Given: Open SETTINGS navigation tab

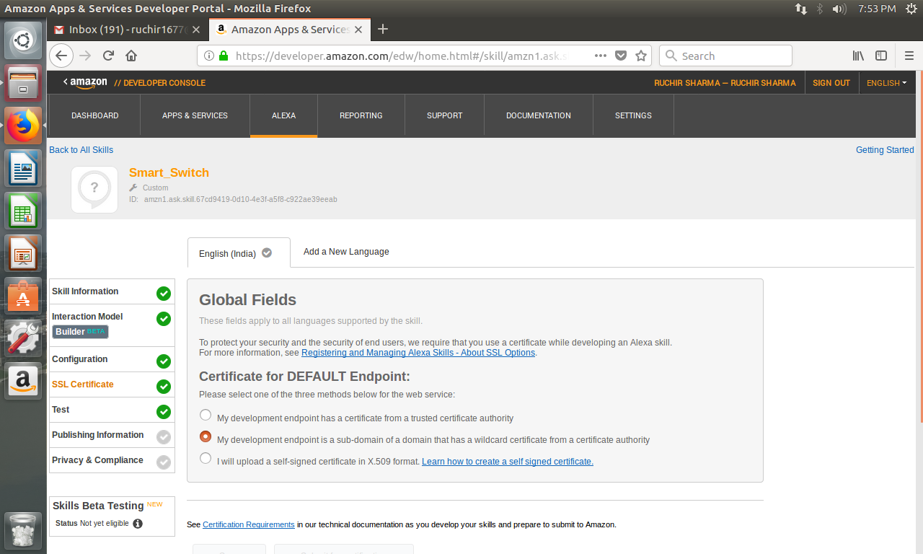Looking at the screenshot, I should (x=633, y=115).
